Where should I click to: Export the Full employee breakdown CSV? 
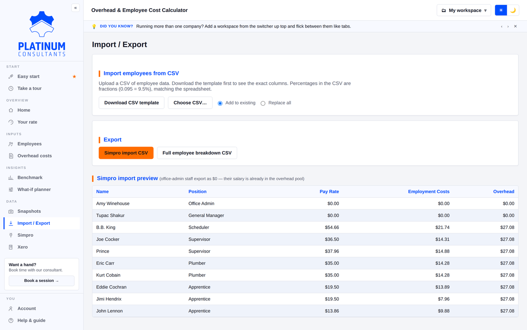pyautogui.click(x=197, y=153)
